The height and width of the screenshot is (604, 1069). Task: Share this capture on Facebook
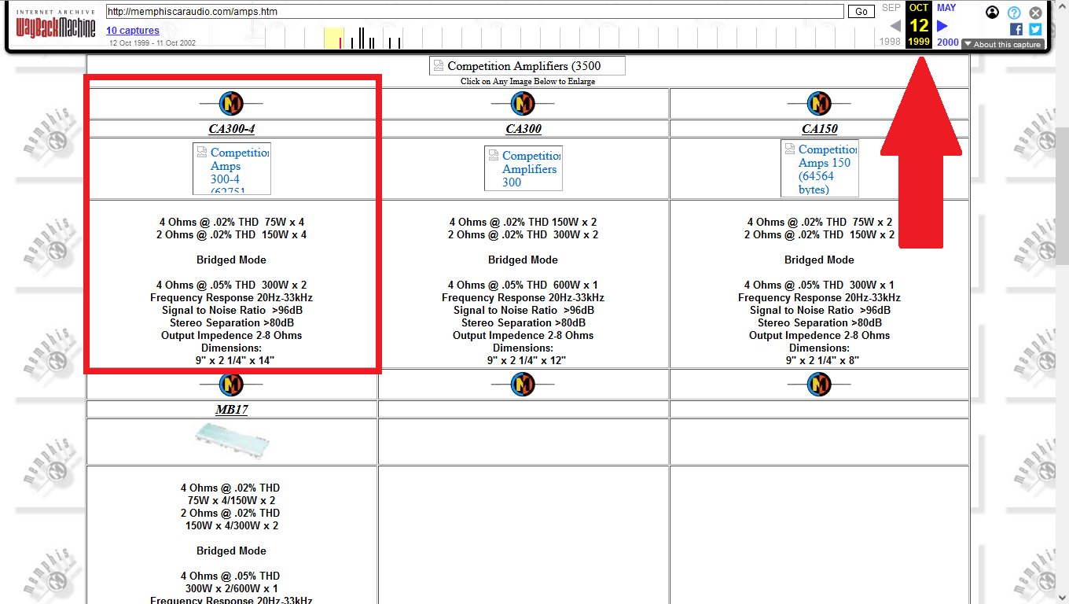(x=1016, y=29)
